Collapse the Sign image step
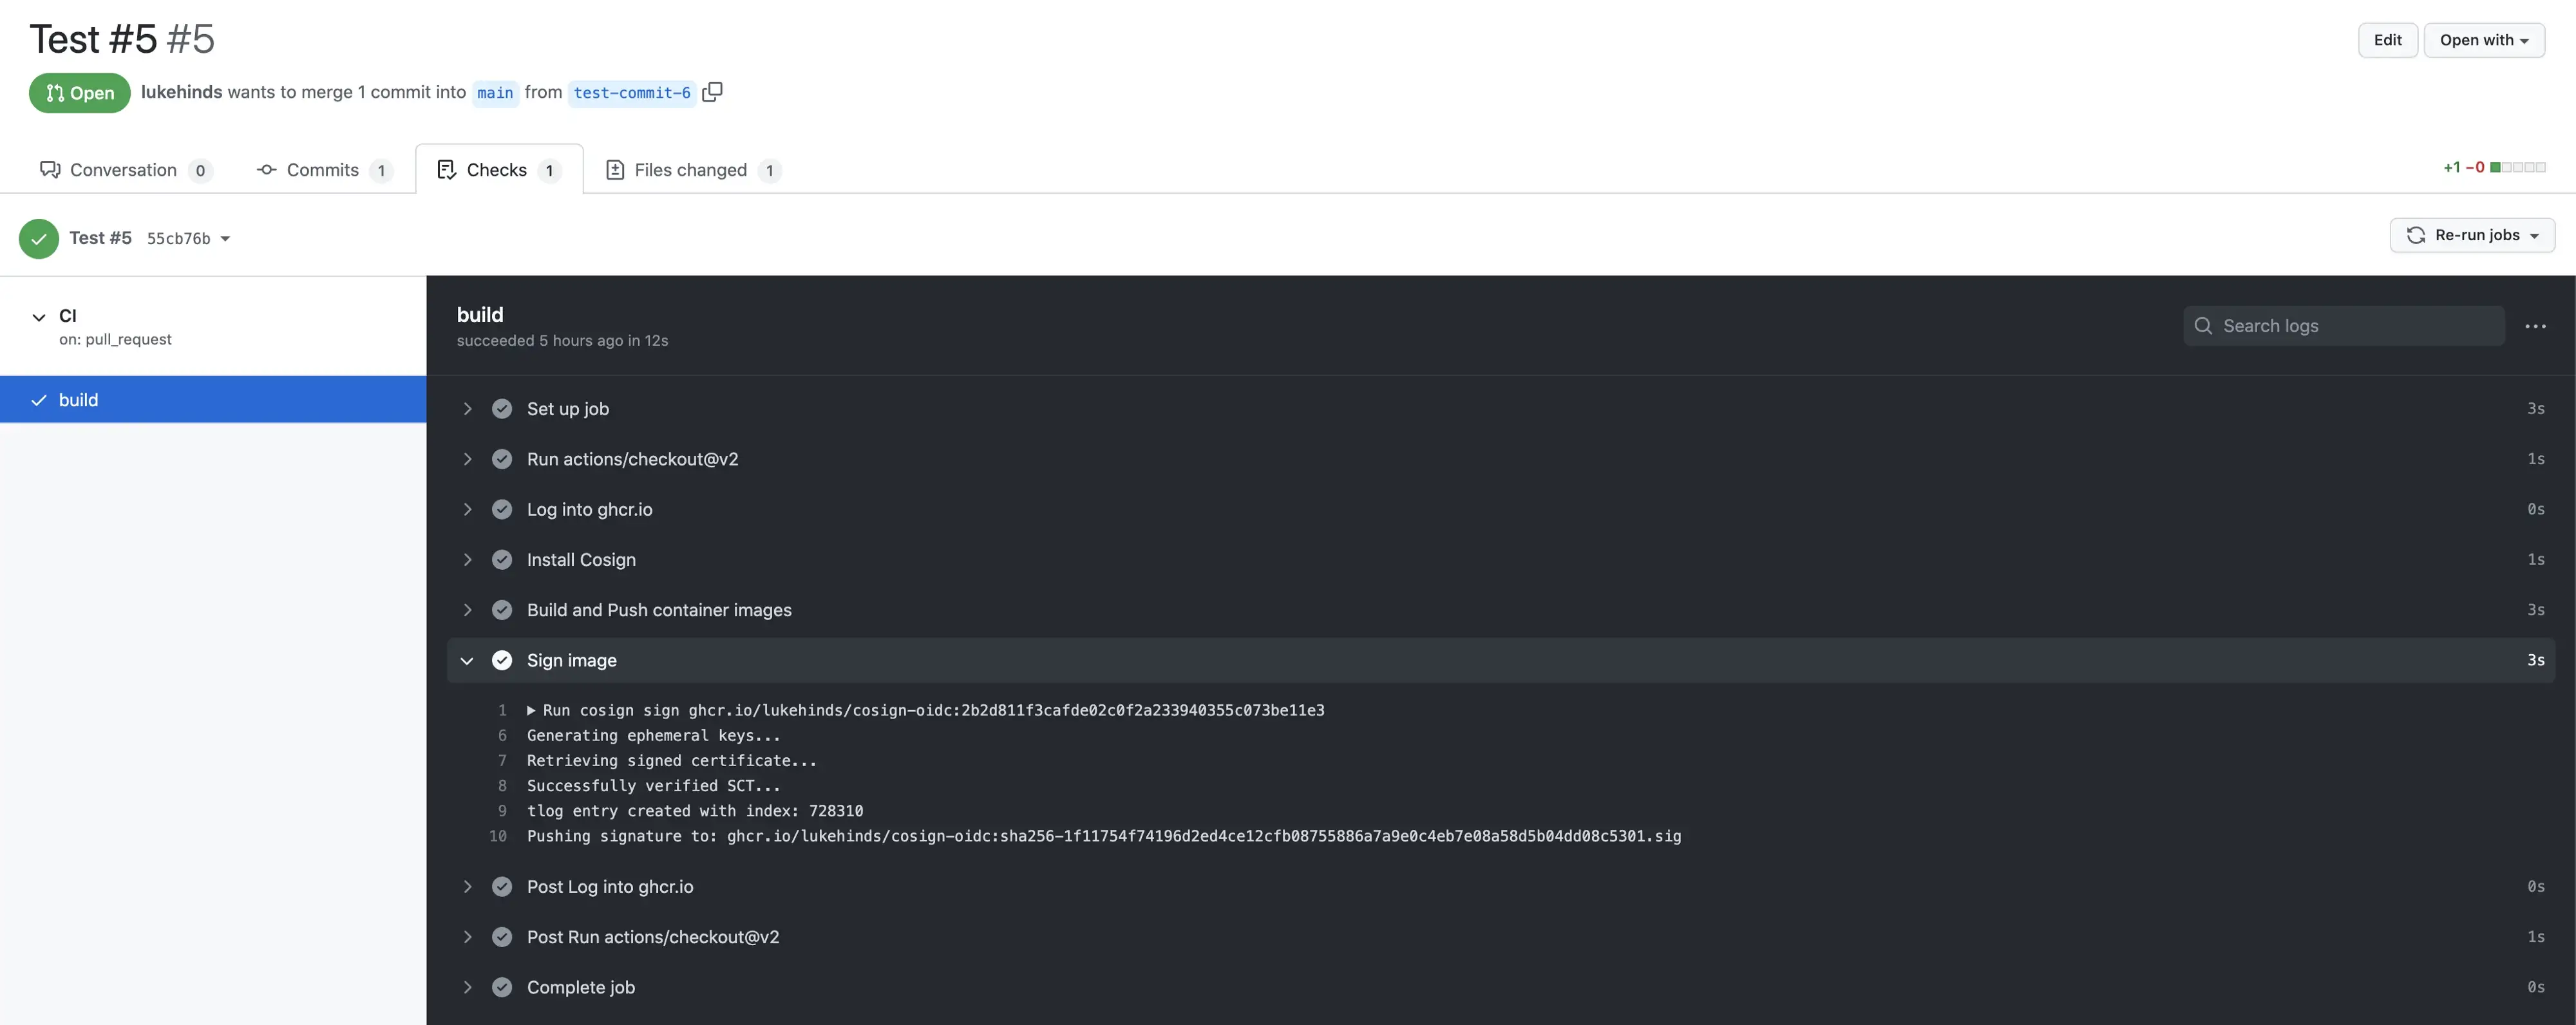This screenshot has height=1025, width=2576. coord(467,660)
